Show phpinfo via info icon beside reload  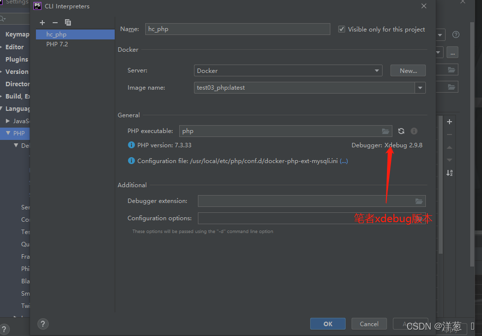[414, 131]
